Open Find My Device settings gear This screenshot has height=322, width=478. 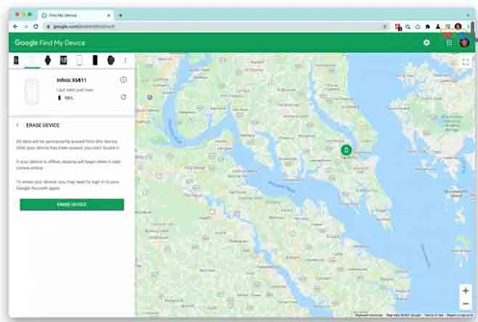[x=426, y=42]
